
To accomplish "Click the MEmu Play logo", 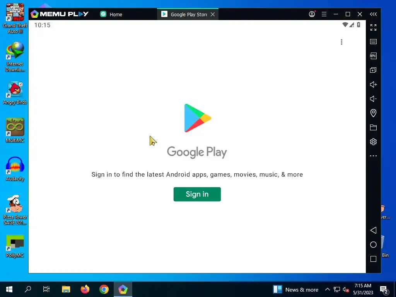I will tap(60, 14).
